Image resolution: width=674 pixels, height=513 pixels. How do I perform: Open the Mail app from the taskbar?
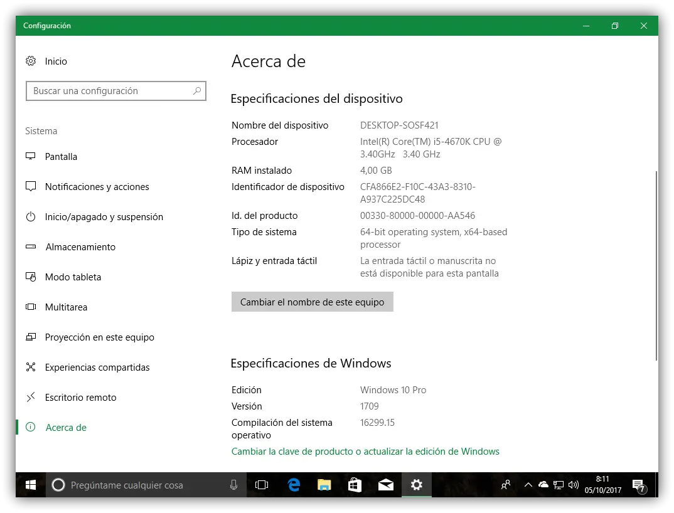(x=385, y=485)
